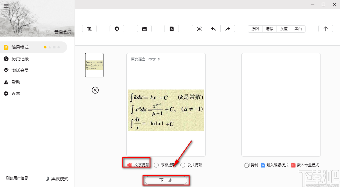Click the copy icon beside 复制

(x=247, y=165)
